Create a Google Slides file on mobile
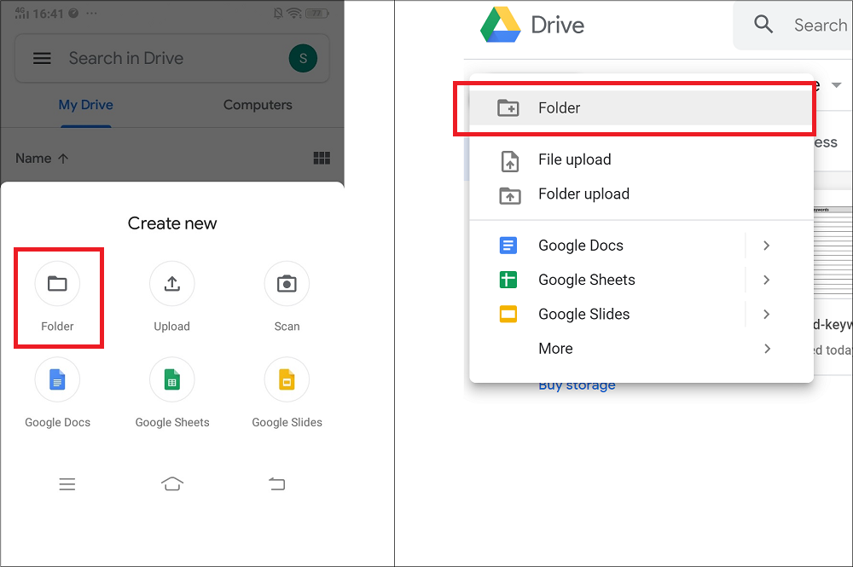Viewport: 853px width, 567px height. 287,393
